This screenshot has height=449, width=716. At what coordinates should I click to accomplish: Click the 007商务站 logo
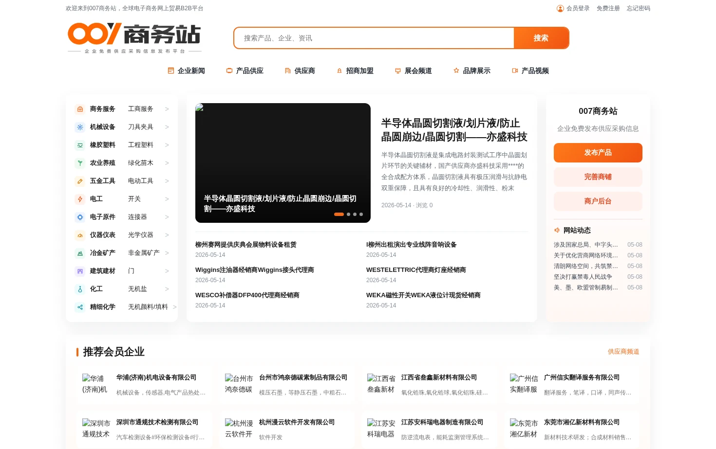point(134,38)
